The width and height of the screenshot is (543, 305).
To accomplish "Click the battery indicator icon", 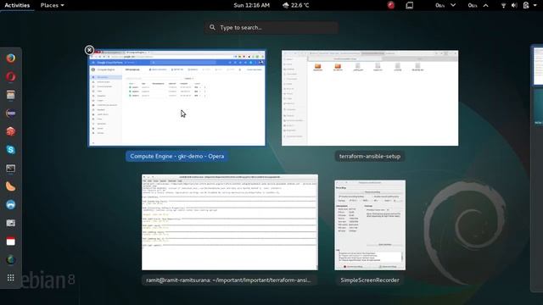I will [526, 5].
